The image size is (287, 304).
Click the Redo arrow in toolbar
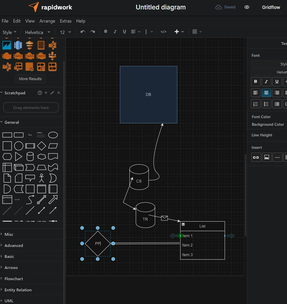[92, 32]
